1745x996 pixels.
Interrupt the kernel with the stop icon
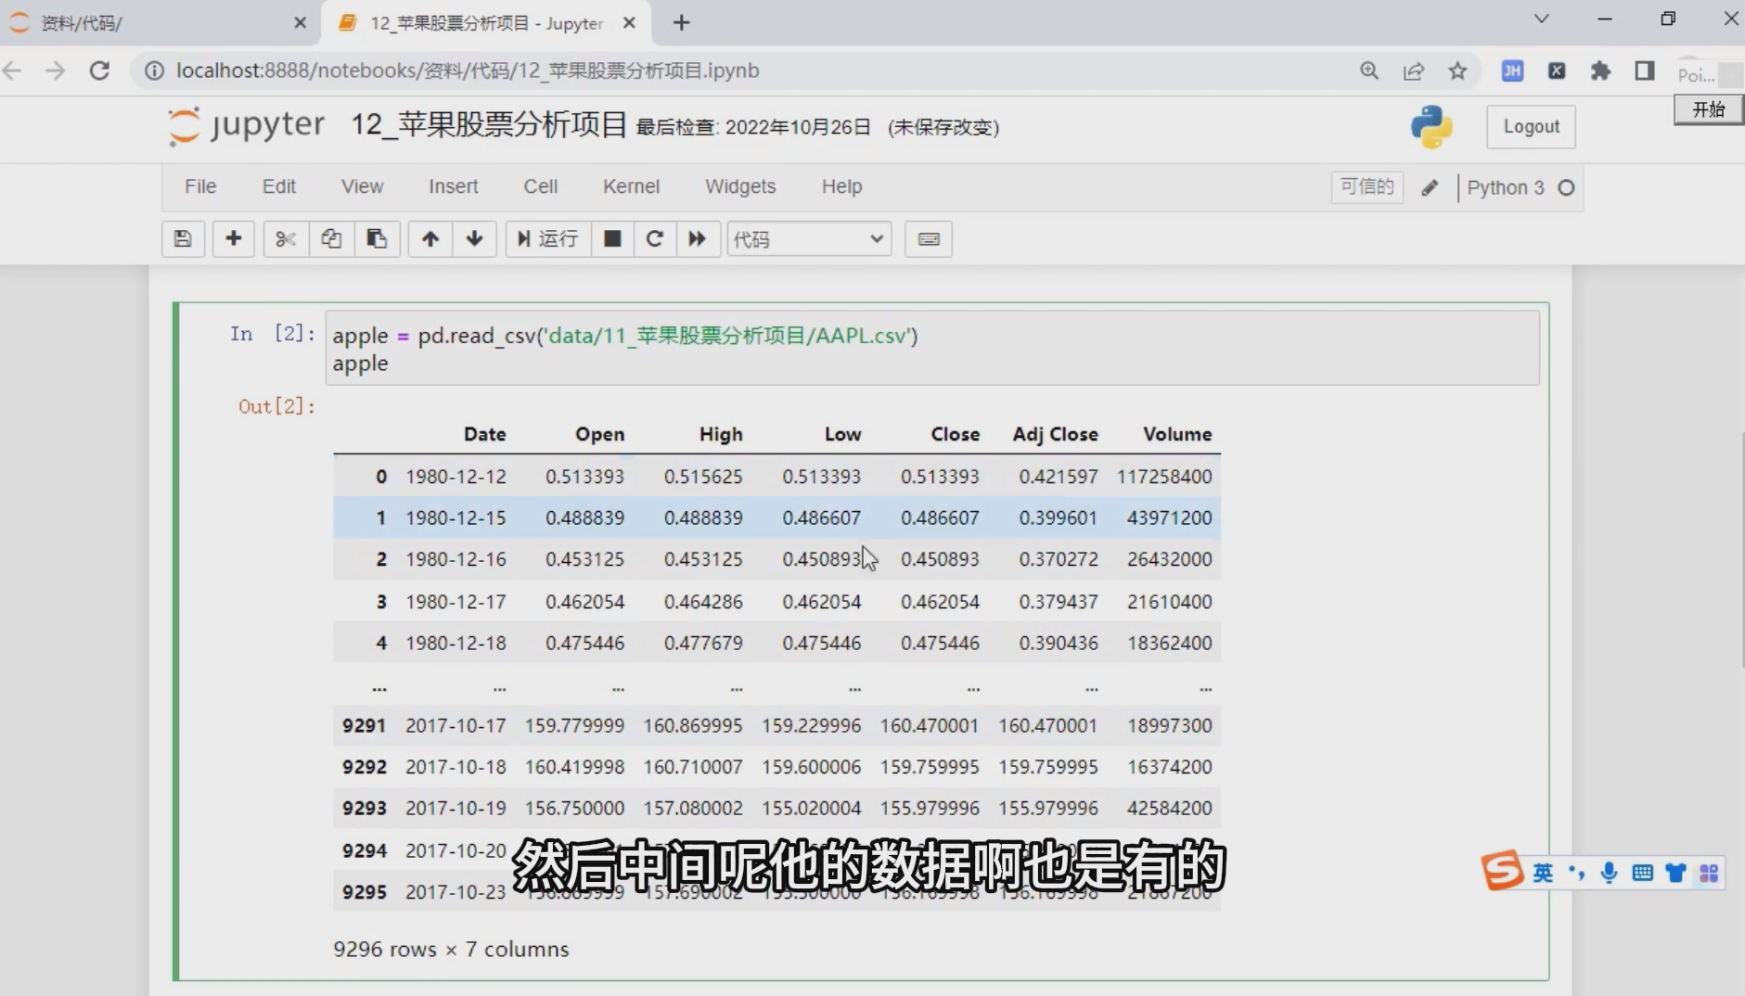click(x=612, y=238)
